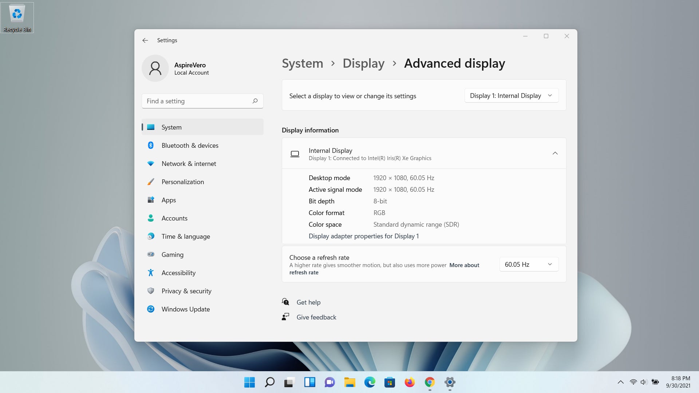Open the Display 1: Internal Display dropdown

click(x=512, y=96)
